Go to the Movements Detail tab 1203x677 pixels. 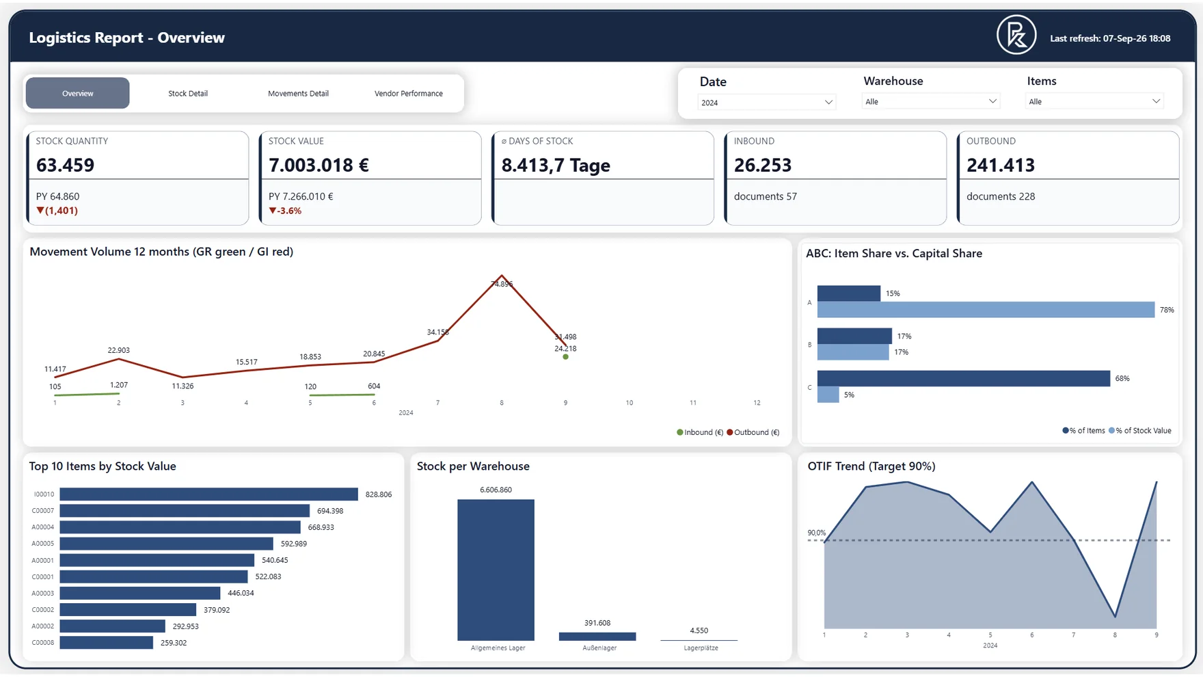tap(298, 93)
